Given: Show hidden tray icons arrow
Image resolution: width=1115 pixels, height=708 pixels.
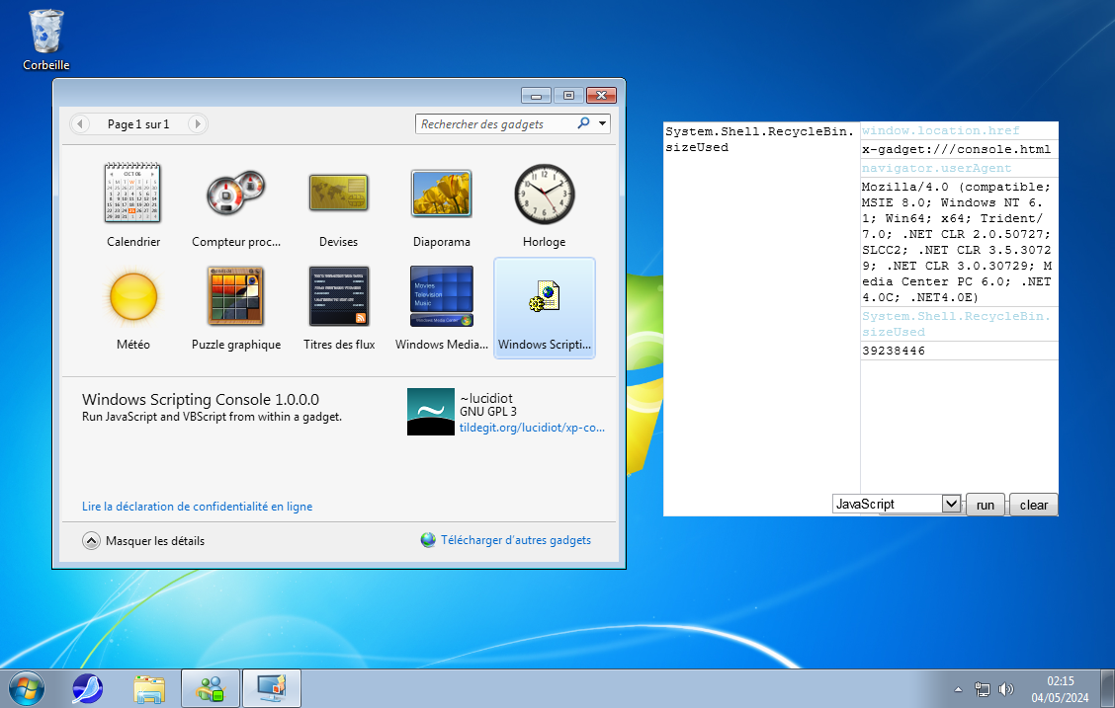Looking at the screenshot, I should (x=958, y=689).
